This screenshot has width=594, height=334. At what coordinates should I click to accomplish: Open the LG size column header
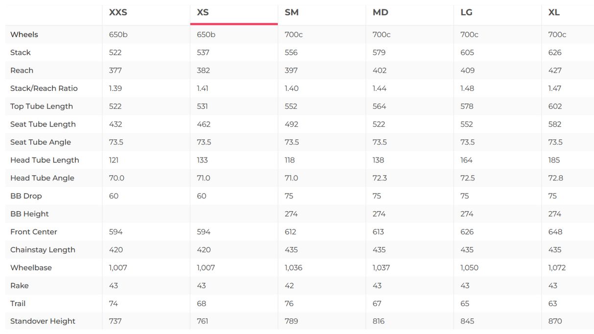[x=466, y=13]
